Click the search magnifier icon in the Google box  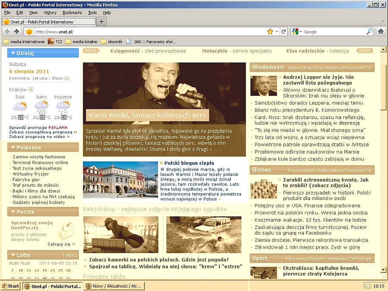click(369, 31)
